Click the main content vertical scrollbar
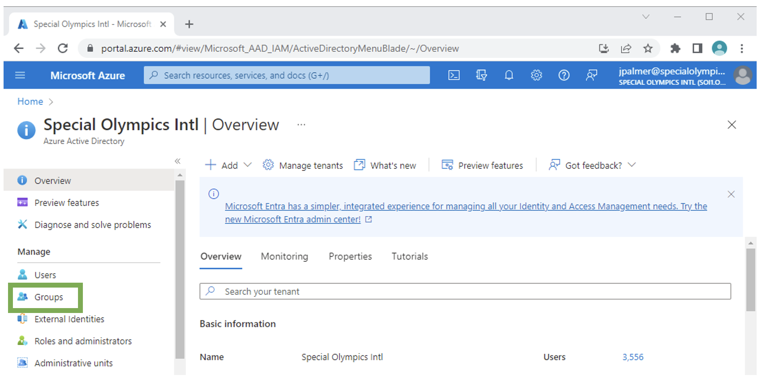The width and height of the screenshot is (762, 387). (751, 280)
